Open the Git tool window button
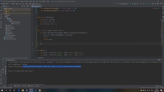164x92 pixels. 5,86
